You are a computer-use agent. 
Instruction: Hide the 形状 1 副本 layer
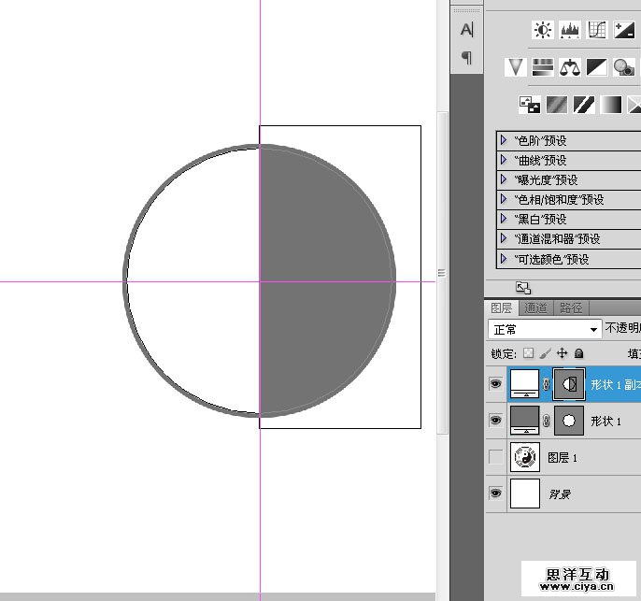tap(495, 383)
